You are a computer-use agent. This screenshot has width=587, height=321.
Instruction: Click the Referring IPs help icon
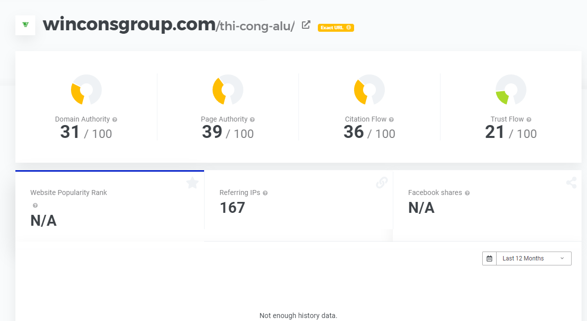[265, 193]
